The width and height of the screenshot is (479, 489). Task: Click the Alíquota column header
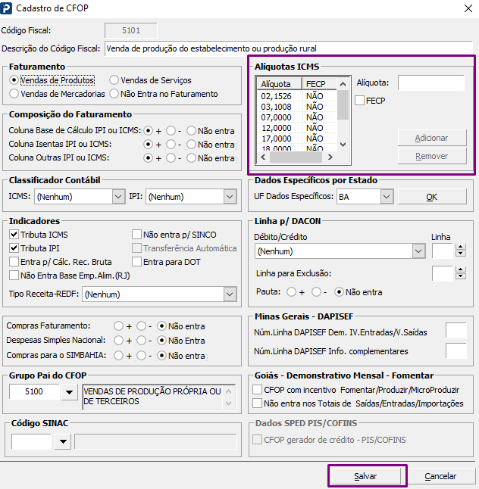tap(280, 84)
